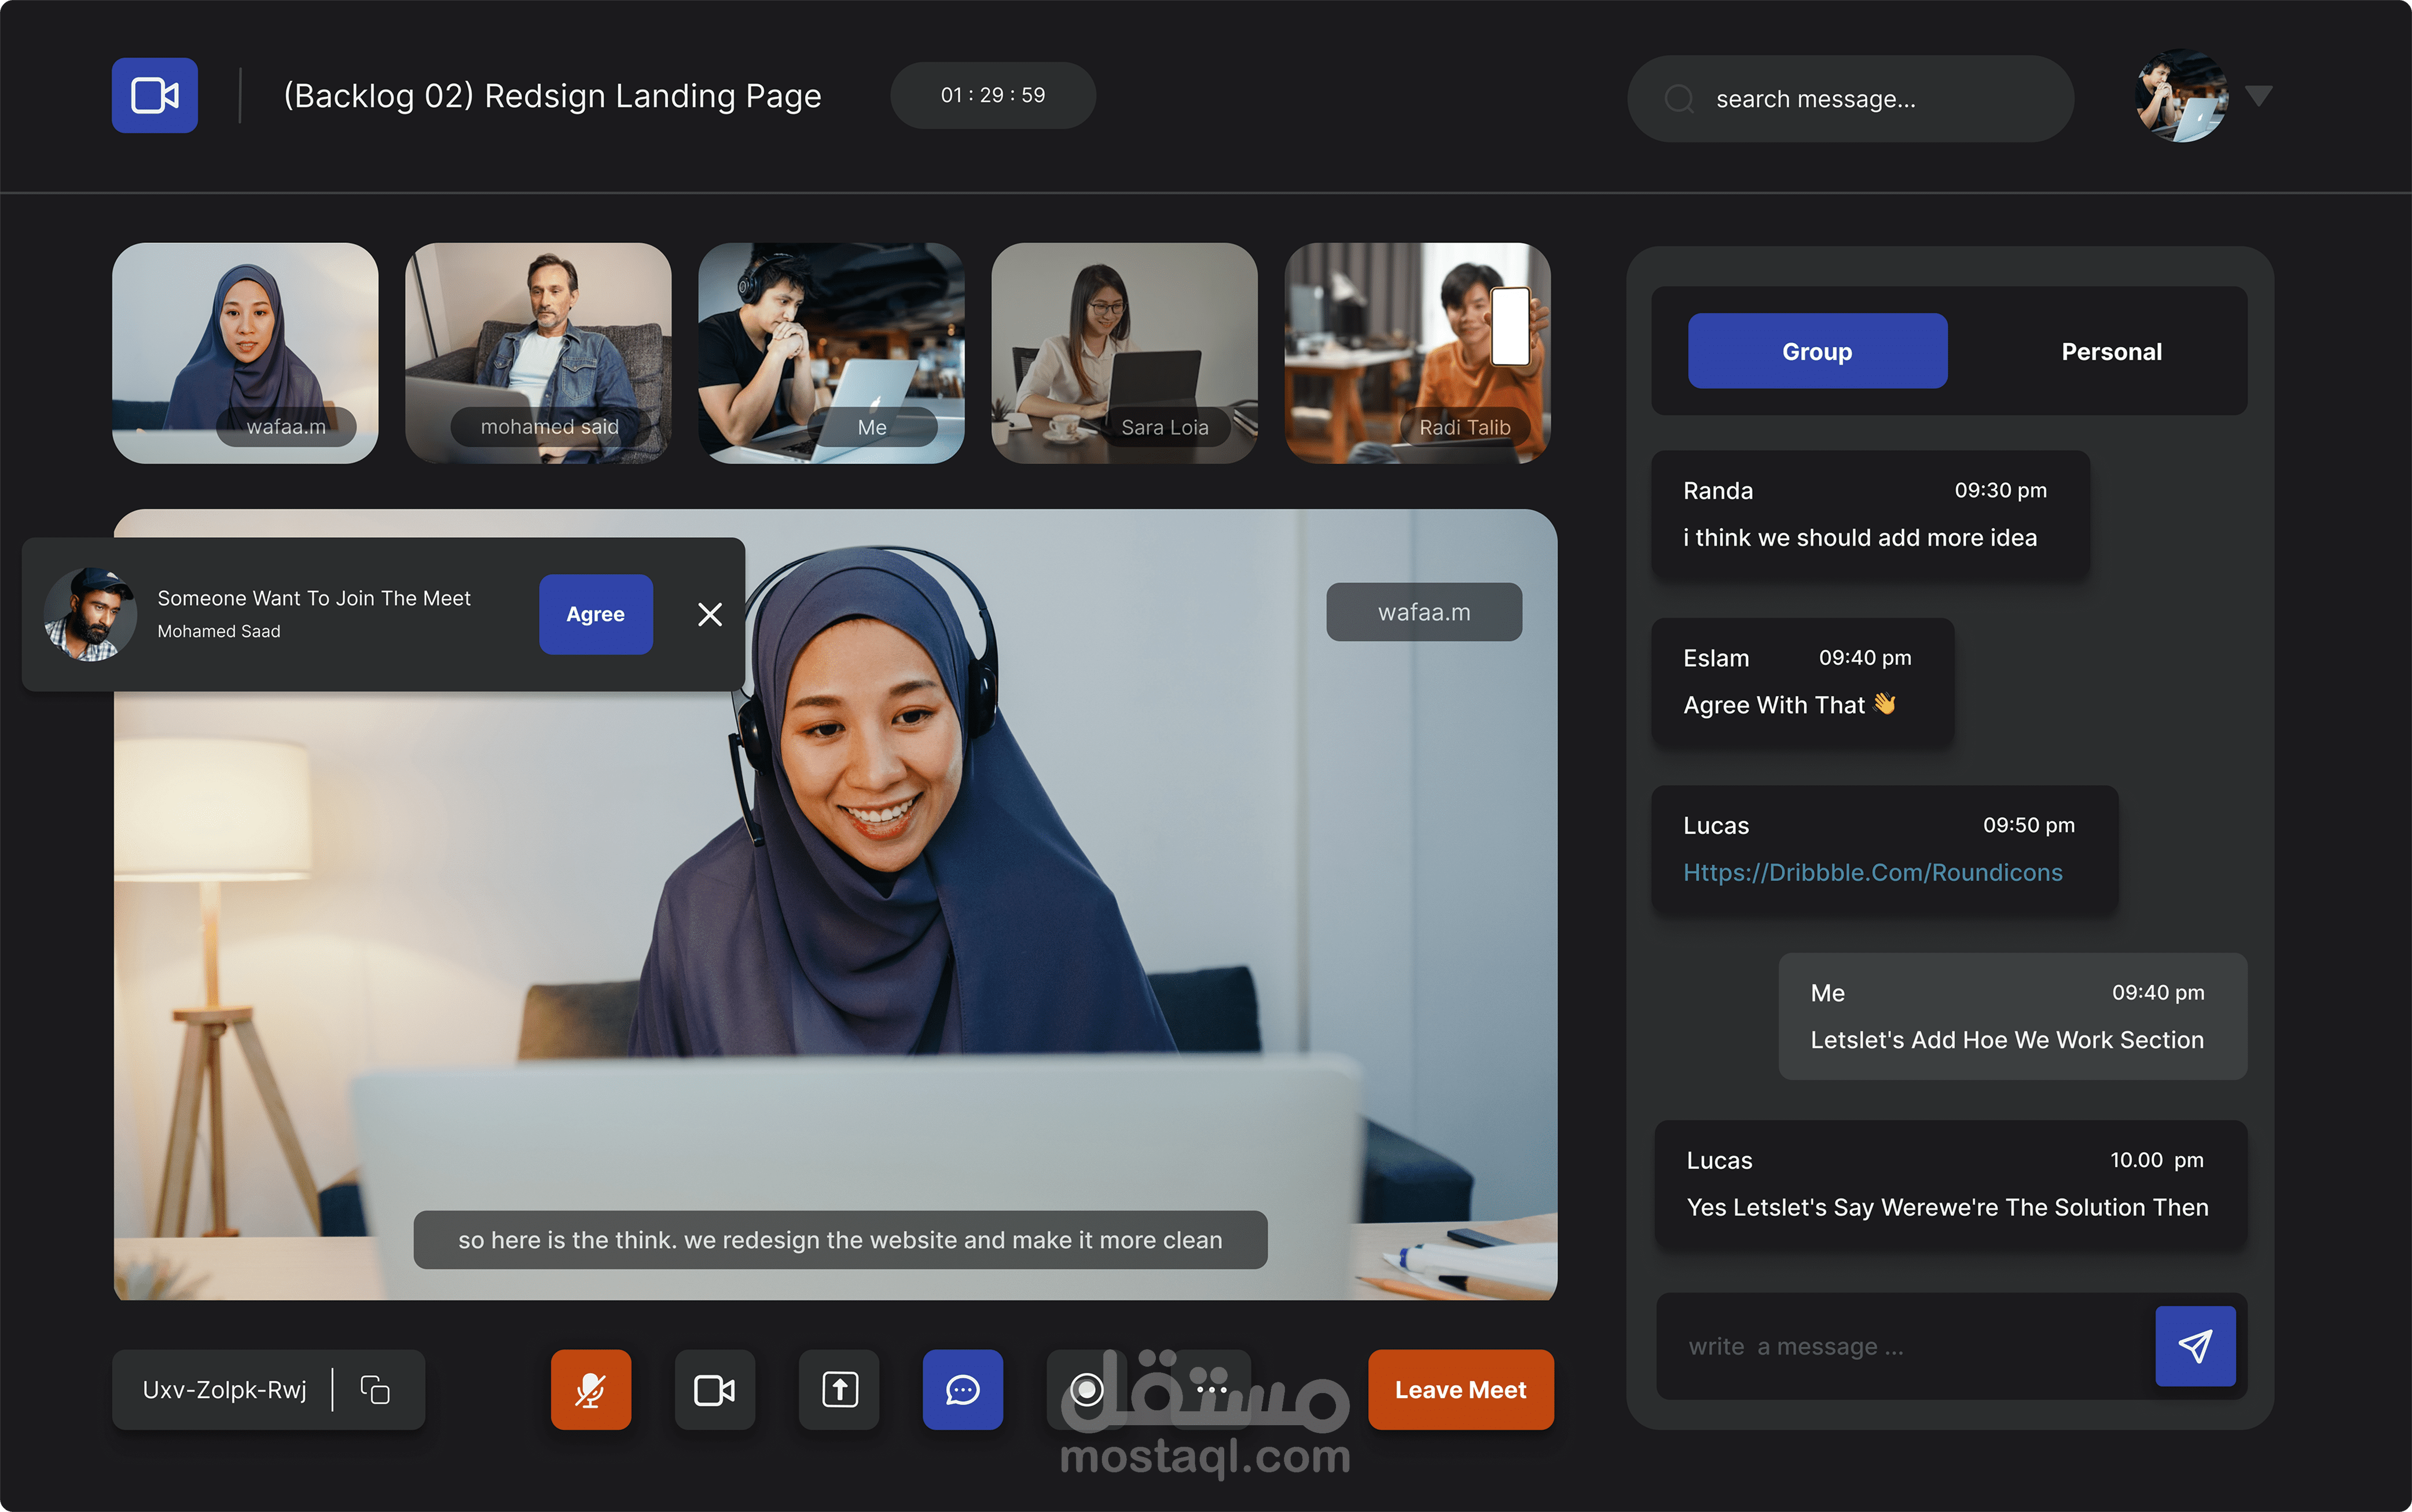Screen dimensions: 2412x1512
Task: Expand the profile dropdown arrow
Action: pyautogui.click(x=2258, y=96)
